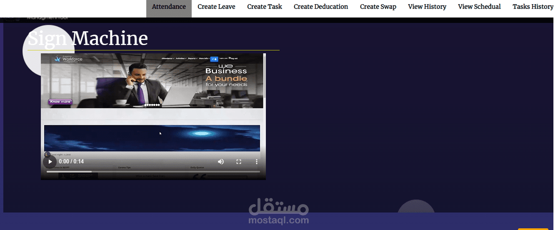Open View History navigation item

pyautogui.click(x=427, y=7)
